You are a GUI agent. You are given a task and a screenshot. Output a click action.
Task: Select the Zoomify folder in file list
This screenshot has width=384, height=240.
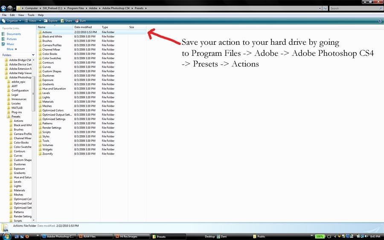tap(47, 154)
